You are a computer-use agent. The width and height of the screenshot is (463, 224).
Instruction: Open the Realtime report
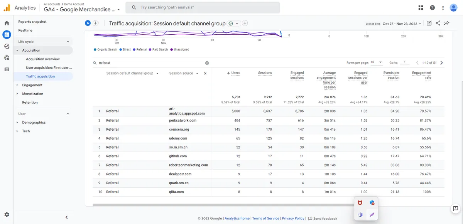click(x=25, y=30)
